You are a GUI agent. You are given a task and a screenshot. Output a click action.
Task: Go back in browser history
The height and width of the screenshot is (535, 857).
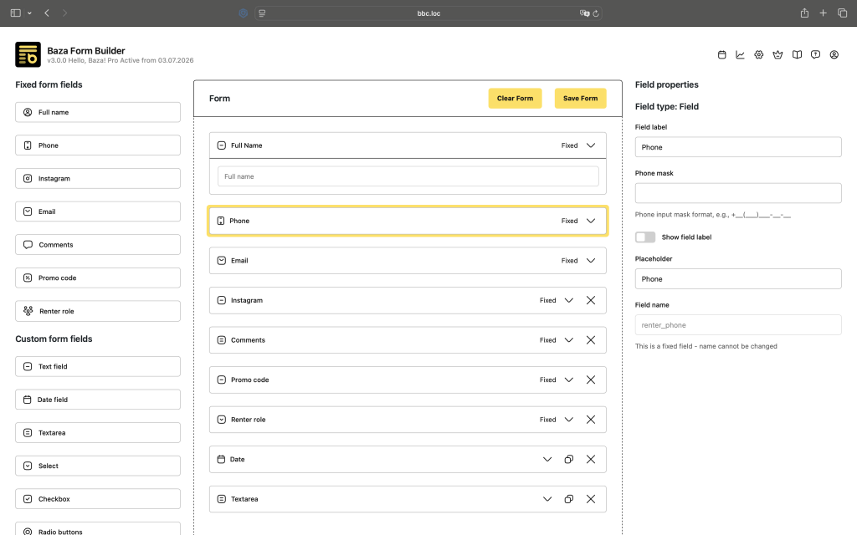[x=47, y=13]
